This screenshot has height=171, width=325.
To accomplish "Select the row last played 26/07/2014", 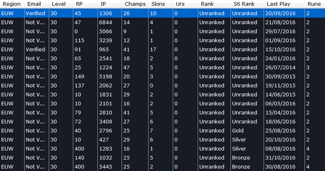I will pos(162,68).
